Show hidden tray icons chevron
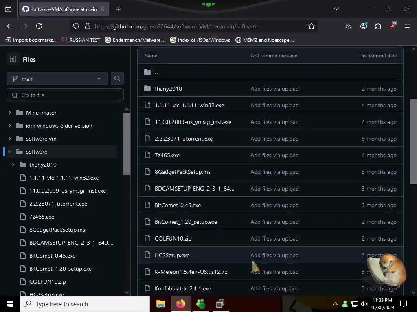 coord(335,304)
